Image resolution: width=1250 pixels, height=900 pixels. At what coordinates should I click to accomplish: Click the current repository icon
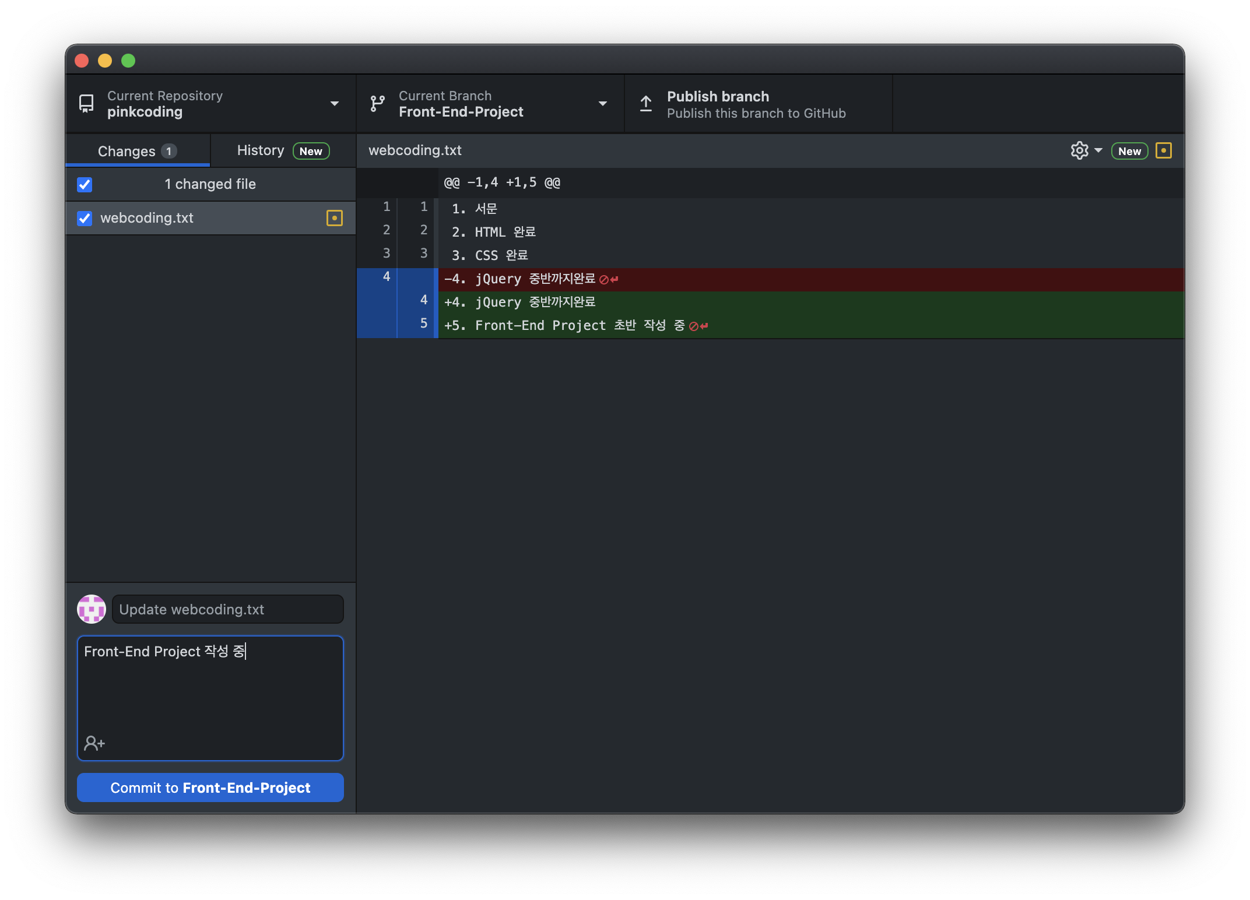pos(88,104)
